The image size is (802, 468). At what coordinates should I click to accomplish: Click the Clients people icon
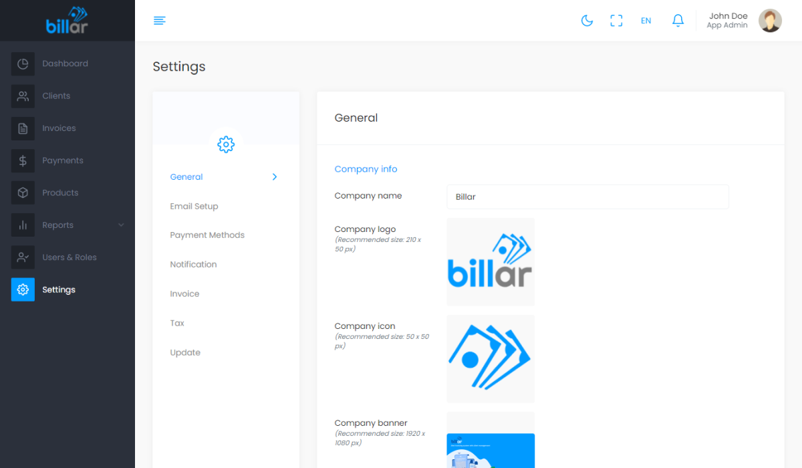[23, 96]
